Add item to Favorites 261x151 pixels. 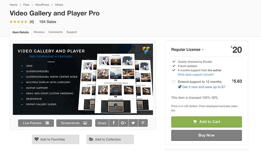click(x=55, y=139)
